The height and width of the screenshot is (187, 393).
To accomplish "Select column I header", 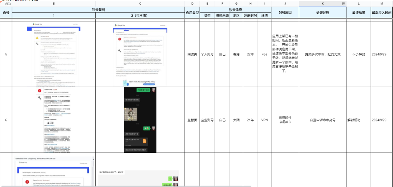I will click(265, 4).
